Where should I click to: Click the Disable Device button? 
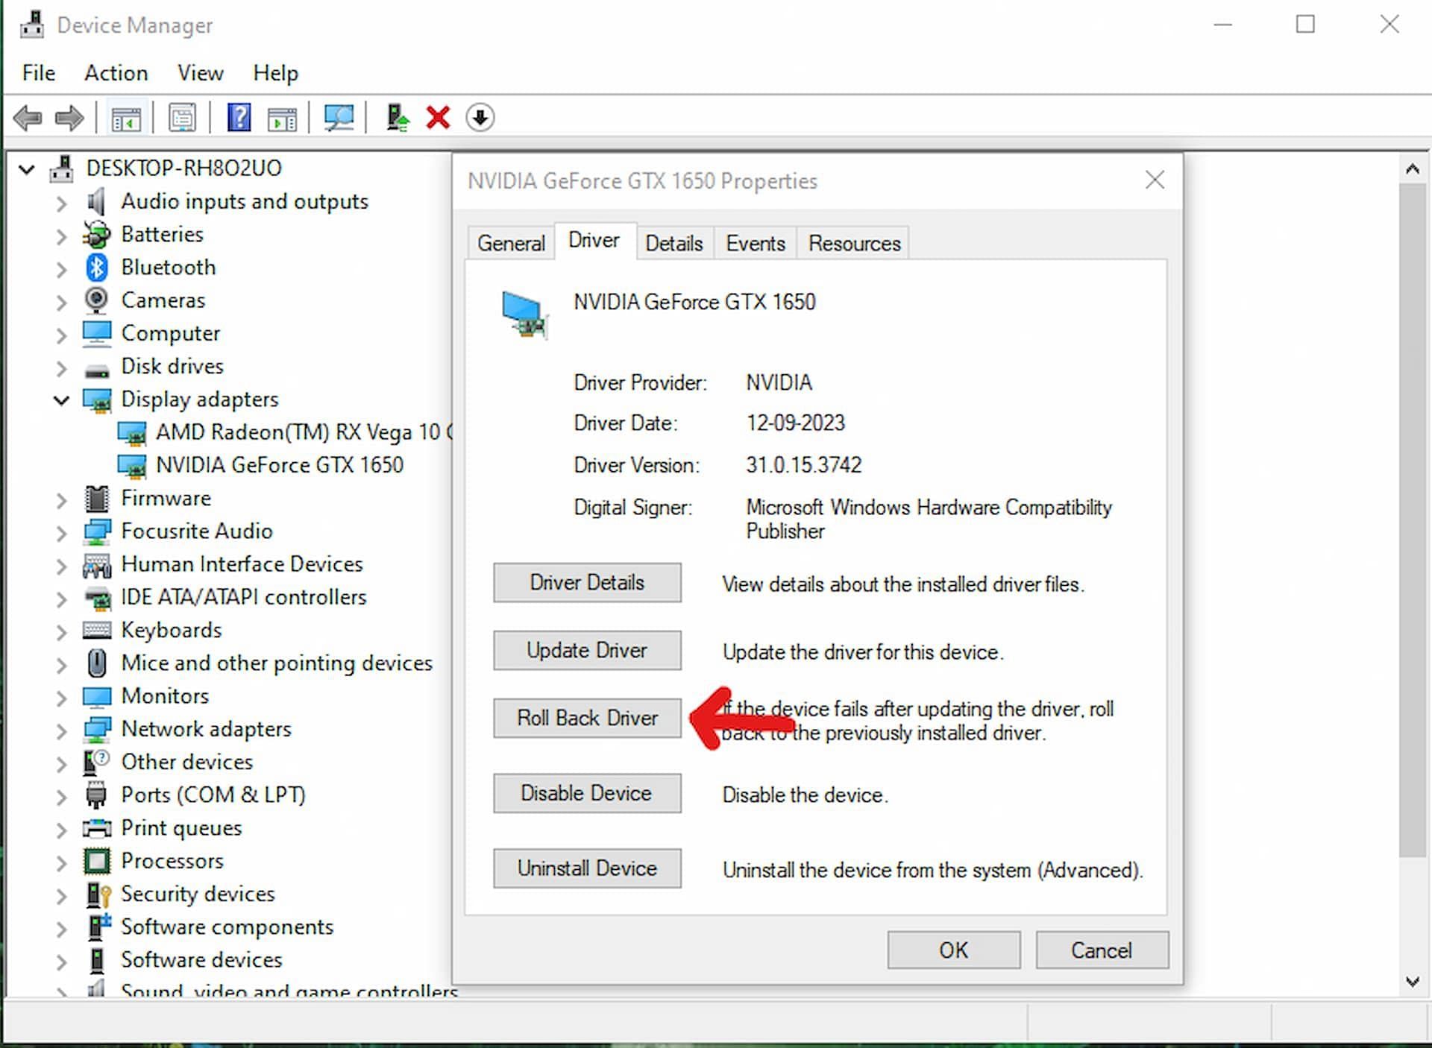click(x=587, y=793)
